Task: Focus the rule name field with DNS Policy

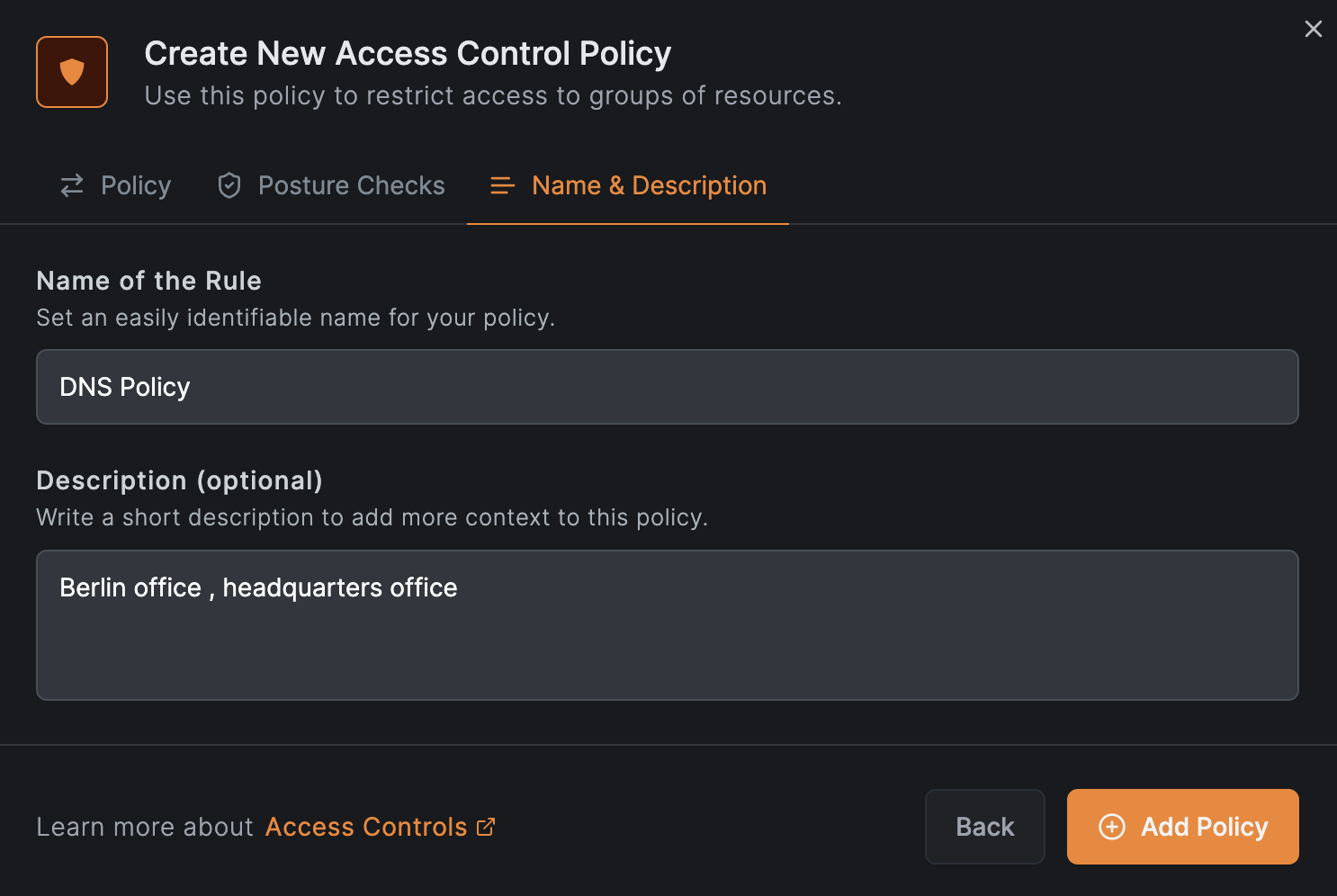Action: click(x=667, y=387)
